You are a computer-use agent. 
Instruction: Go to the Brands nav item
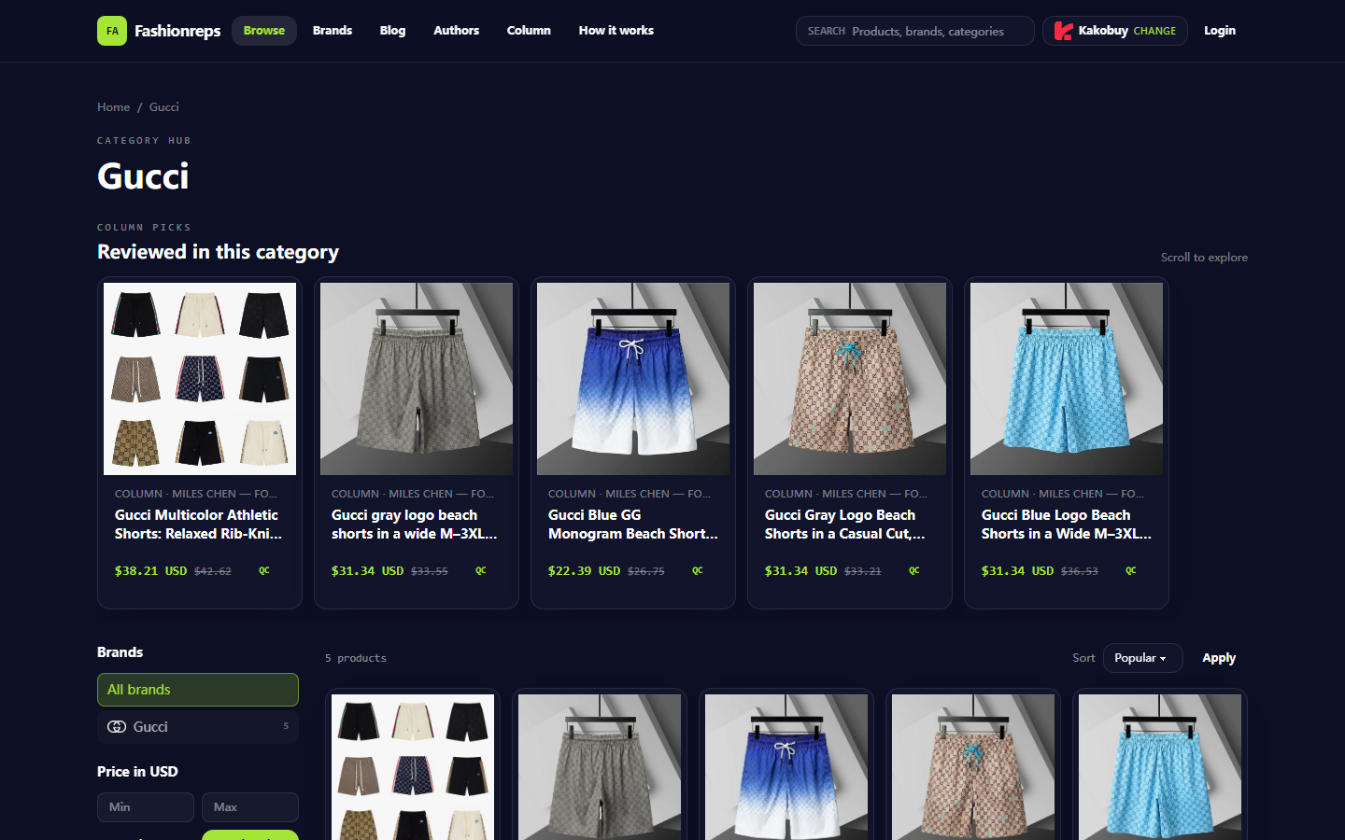click(333, 31)
